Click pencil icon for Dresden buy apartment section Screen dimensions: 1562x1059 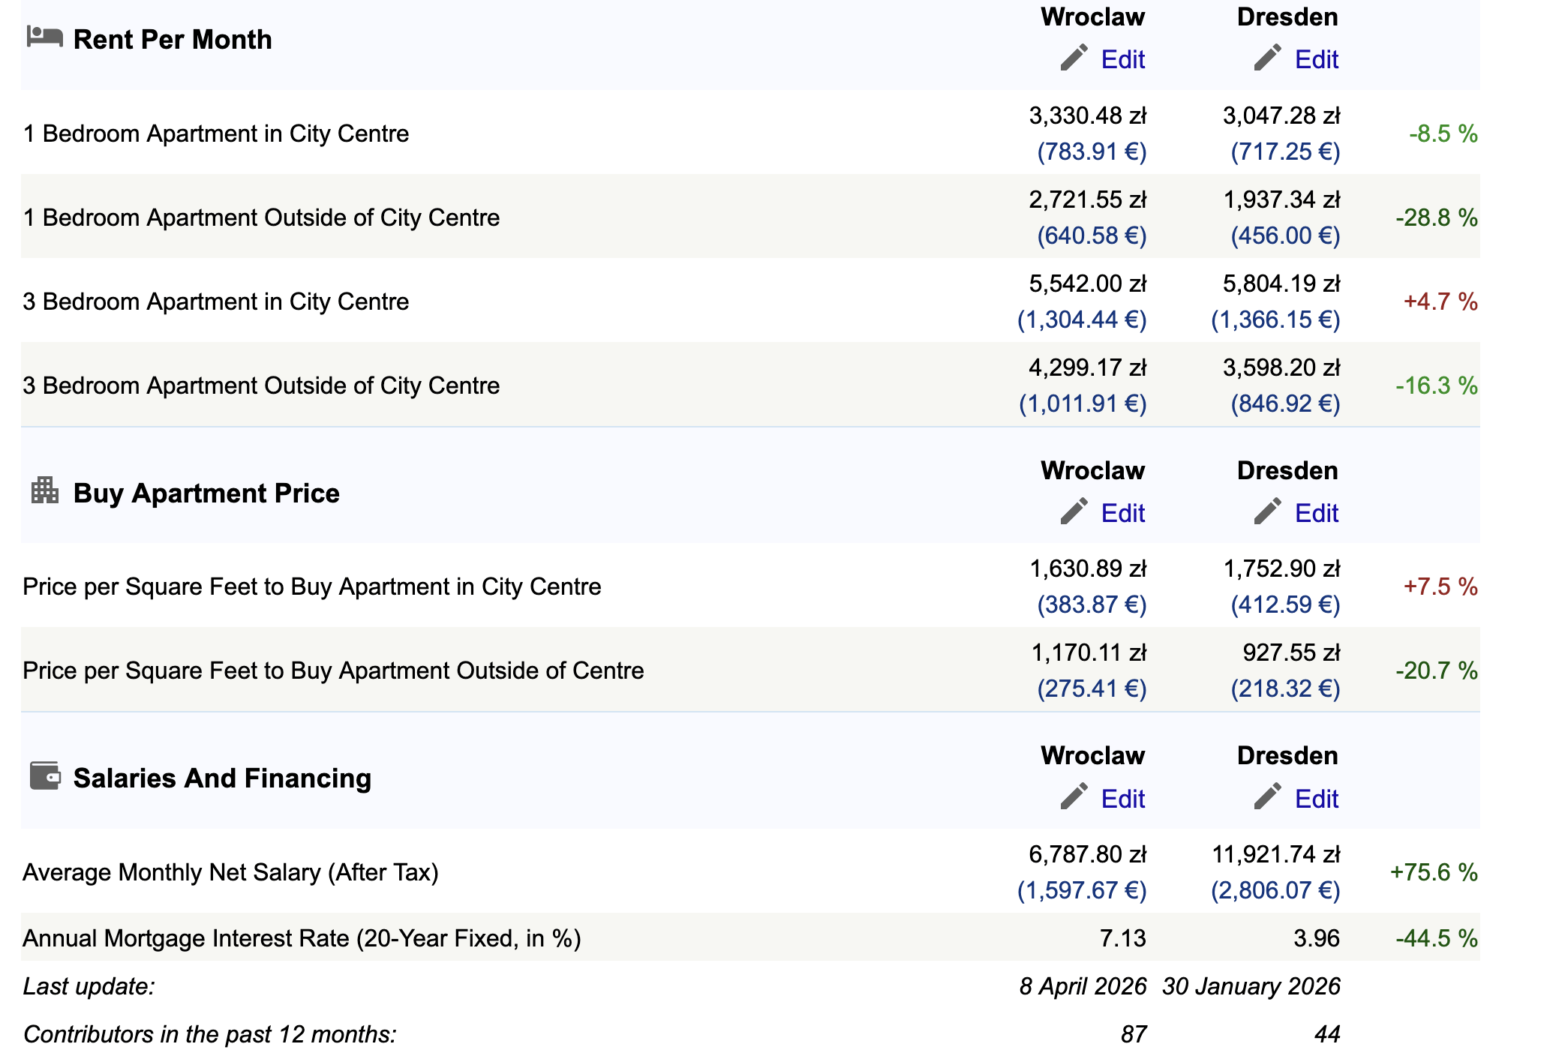click(x=1267, y=511)
